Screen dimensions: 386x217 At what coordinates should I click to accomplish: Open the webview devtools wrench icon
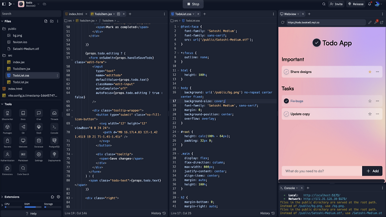click(x=376, y=22)
